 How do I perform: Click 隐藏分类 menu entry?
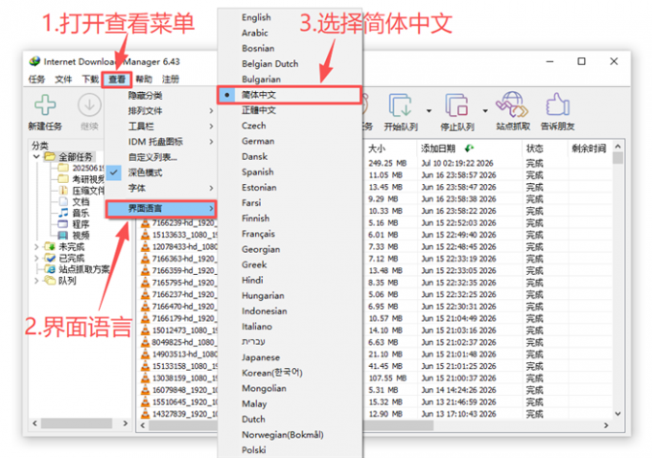(x=161, y=95)
